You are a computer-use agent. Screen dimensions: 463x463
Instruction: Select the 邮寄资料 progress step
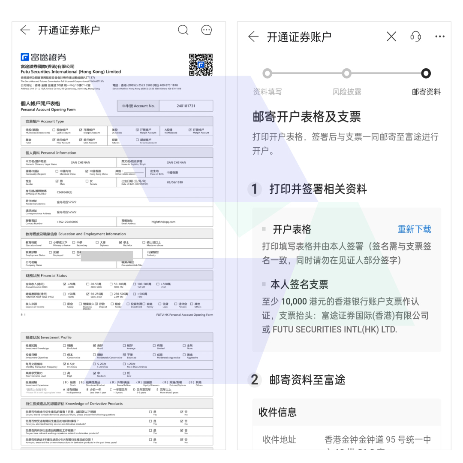[426, 92]
